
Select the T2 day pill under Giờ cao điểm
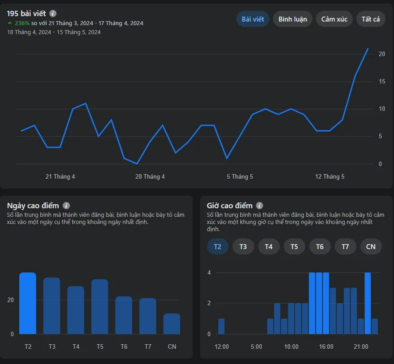click(x=217, y=246)
